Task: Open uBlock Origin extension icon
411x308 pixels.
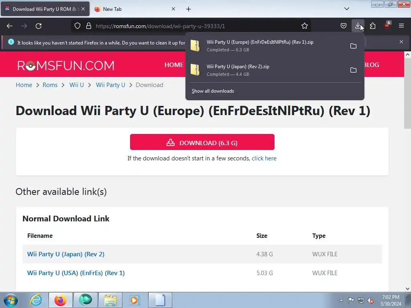Action: [387, 25]
